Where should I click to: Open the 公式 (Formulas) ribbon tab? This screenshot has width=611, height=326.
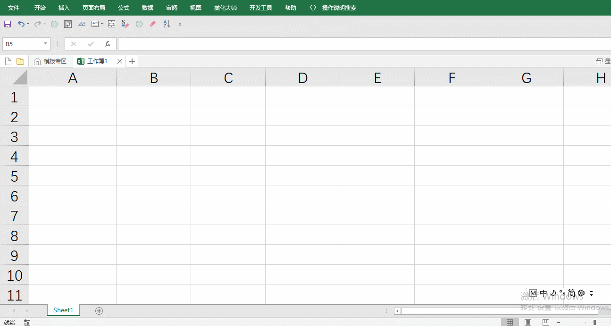tap(124, 8)
